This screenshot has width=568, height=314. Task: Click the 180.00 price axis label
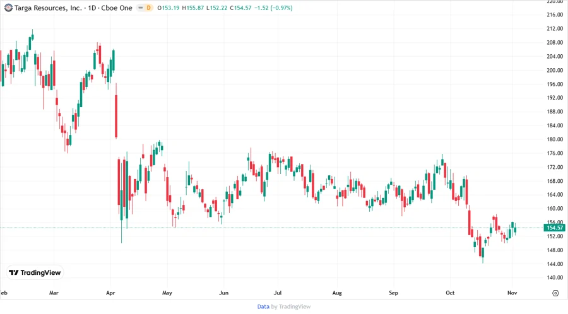tap(555, 139)
